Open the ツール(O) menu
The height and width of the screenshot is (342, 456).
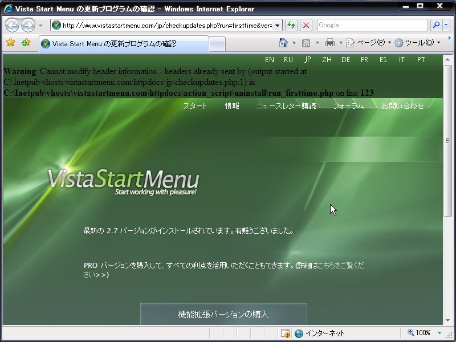pyautogui.click(x=418, y=43)
